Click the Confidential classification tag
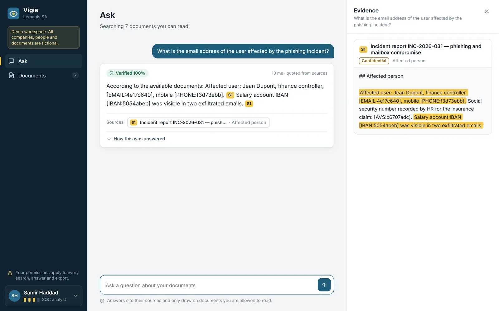 tap(374, 61)
